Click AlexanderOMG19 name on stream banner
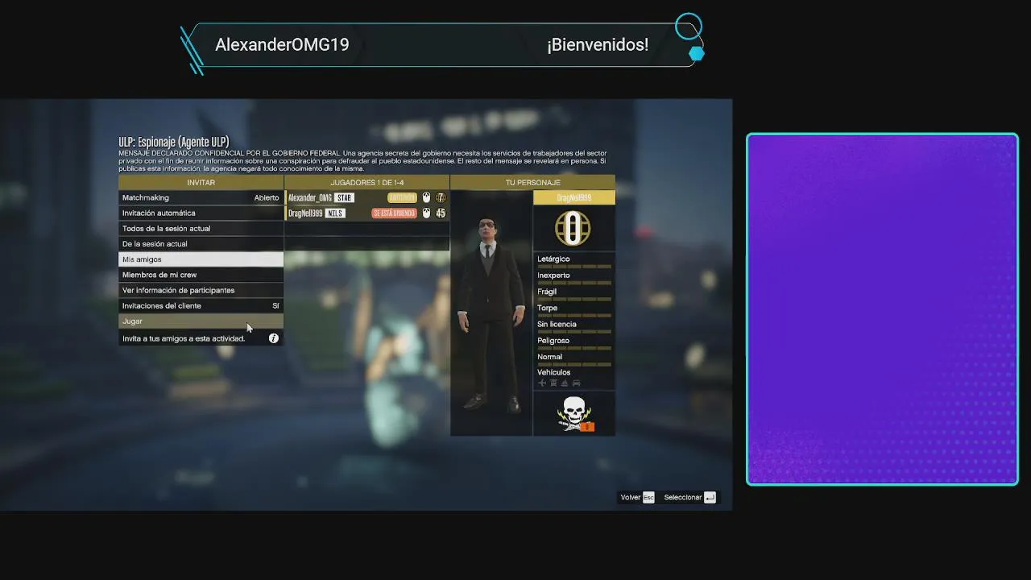Viewport: 1031px width, 580px height. pos(282,45)
